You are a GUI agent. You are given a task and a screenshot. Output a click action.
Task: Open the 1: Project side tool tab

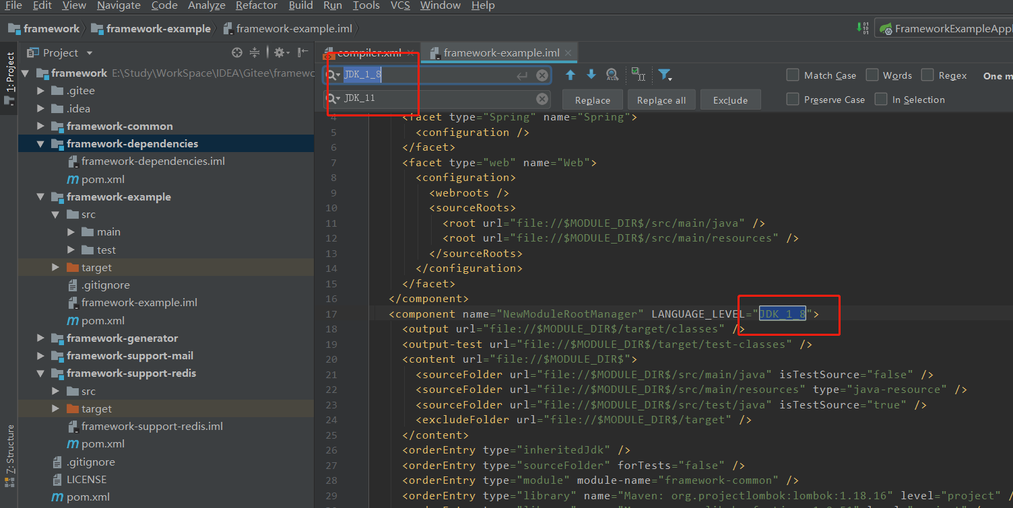tap(9, 77)
